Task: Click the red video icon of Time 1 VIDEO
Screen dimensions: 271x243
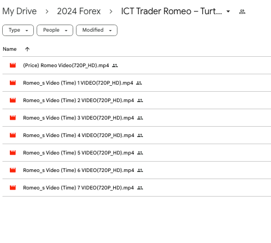Action: coord(13,83)
